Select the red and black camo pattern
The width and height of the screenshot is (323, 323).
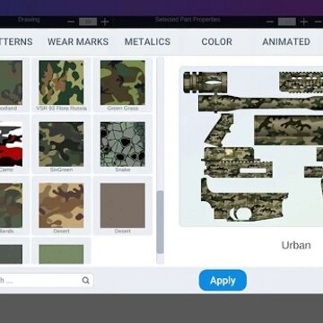11,144
